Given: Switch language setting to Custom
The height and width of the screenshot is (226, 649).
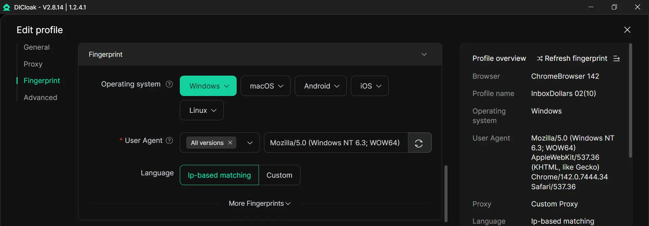Looking at the screenshot, I should 279,175.
